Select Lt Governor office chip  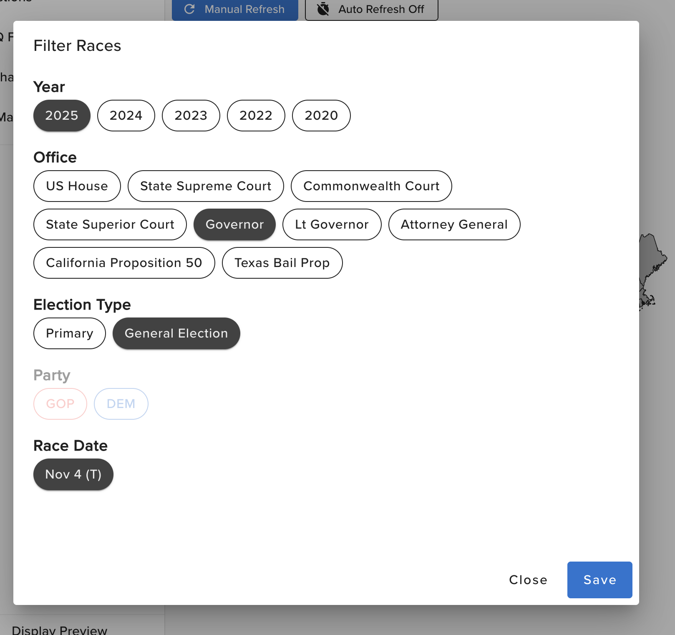(332, 224)
